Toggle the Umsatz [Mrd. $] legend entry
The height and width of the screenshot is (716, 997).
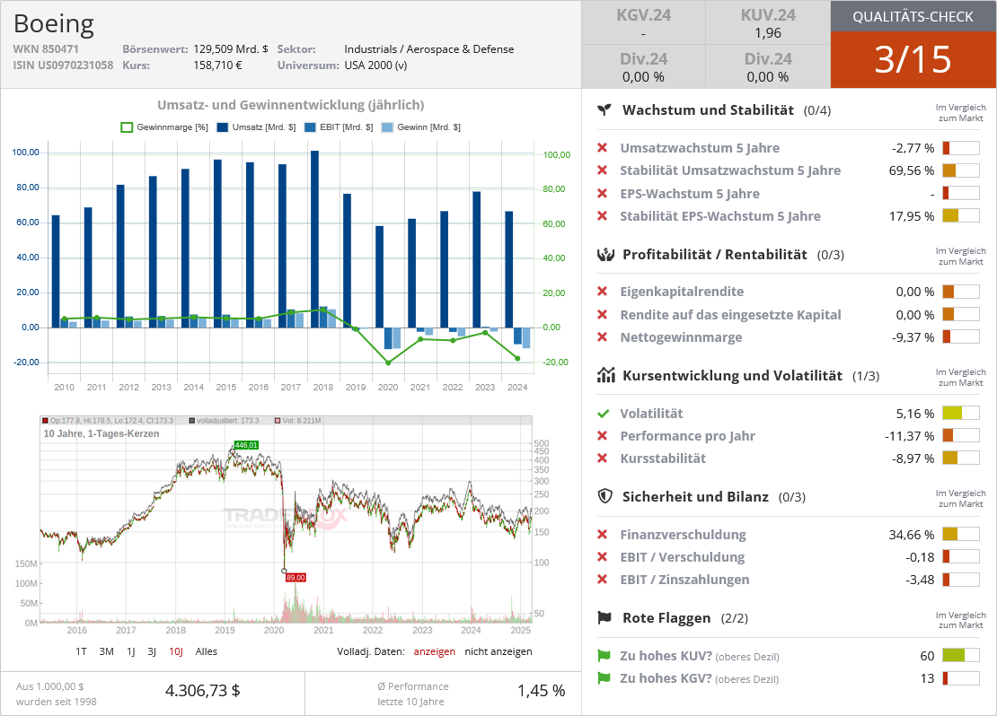[x=256, y=127]
